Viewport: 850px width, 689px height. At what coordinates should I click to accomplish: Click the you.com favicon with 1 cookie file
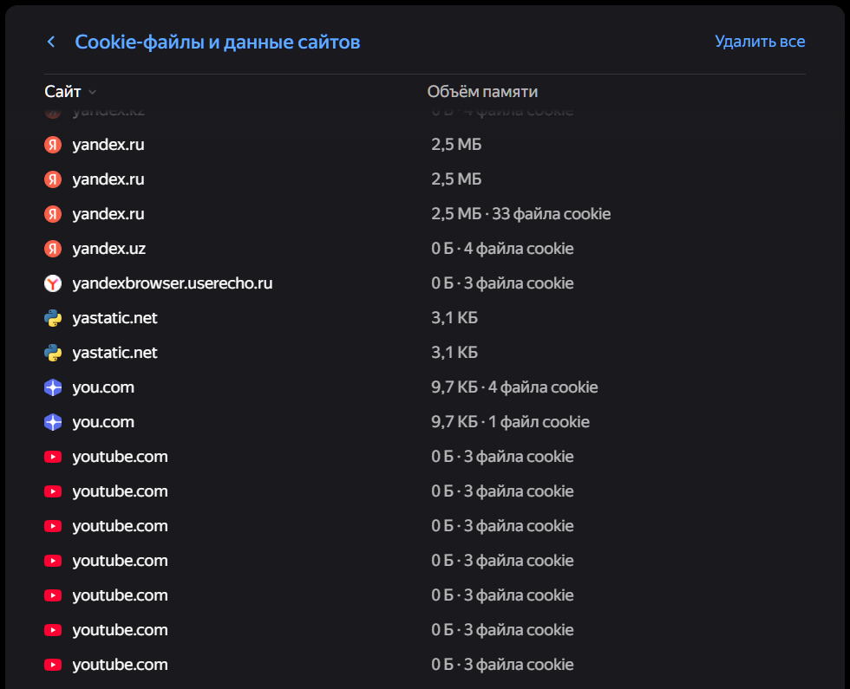[x=53, y=422]
